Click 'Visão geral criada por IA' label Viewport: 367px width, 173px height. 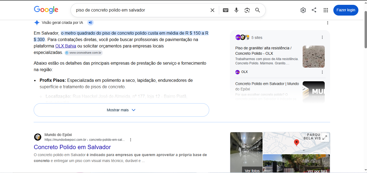62,23
